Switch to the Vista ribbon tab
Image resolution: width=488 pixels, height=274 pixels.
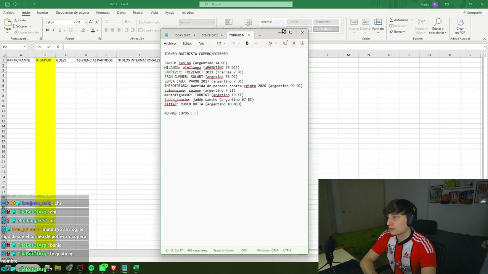point(154,13)
